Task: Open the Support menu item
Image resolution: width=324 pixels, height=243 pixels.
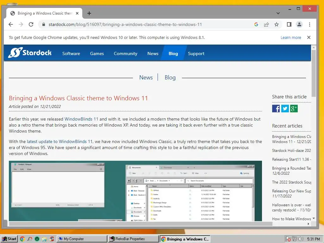Action: point(196,53)
